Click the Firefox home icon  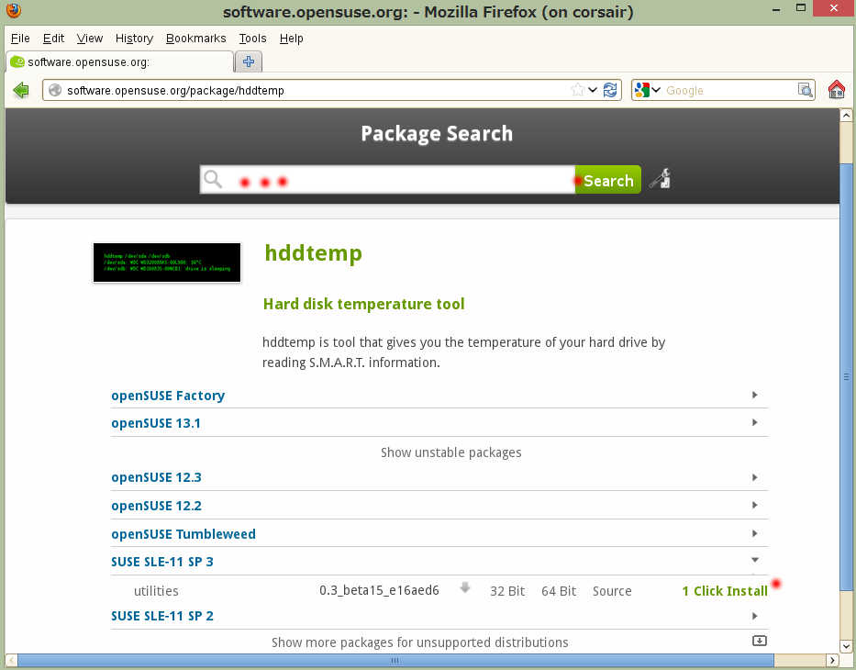[x=836, y=90]
